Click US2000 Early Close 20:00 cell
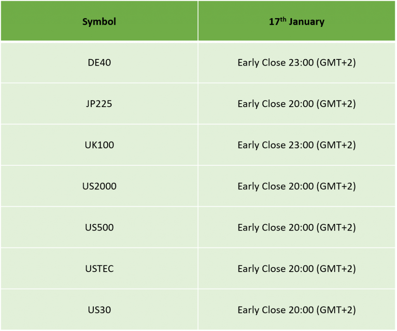 297,186
